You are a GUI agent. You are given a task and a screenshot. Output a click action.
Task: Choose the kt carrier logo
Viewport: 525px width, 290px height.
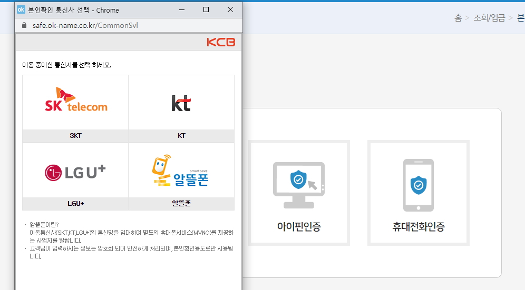181,103
